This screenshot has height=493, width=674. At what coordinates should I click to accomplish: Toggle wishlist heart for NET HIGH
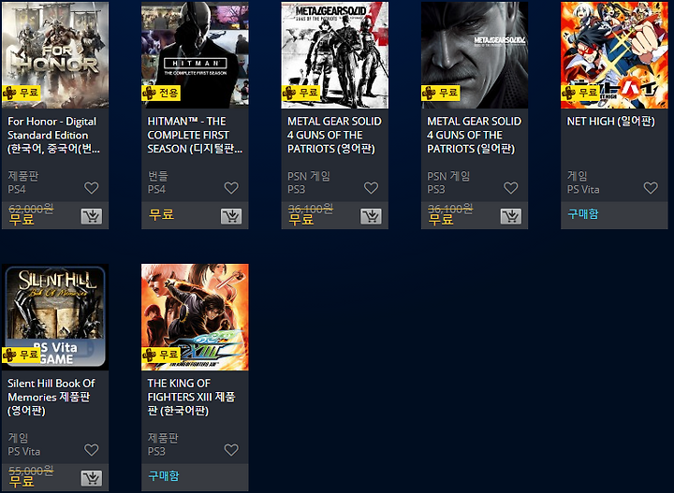(651, 188)
